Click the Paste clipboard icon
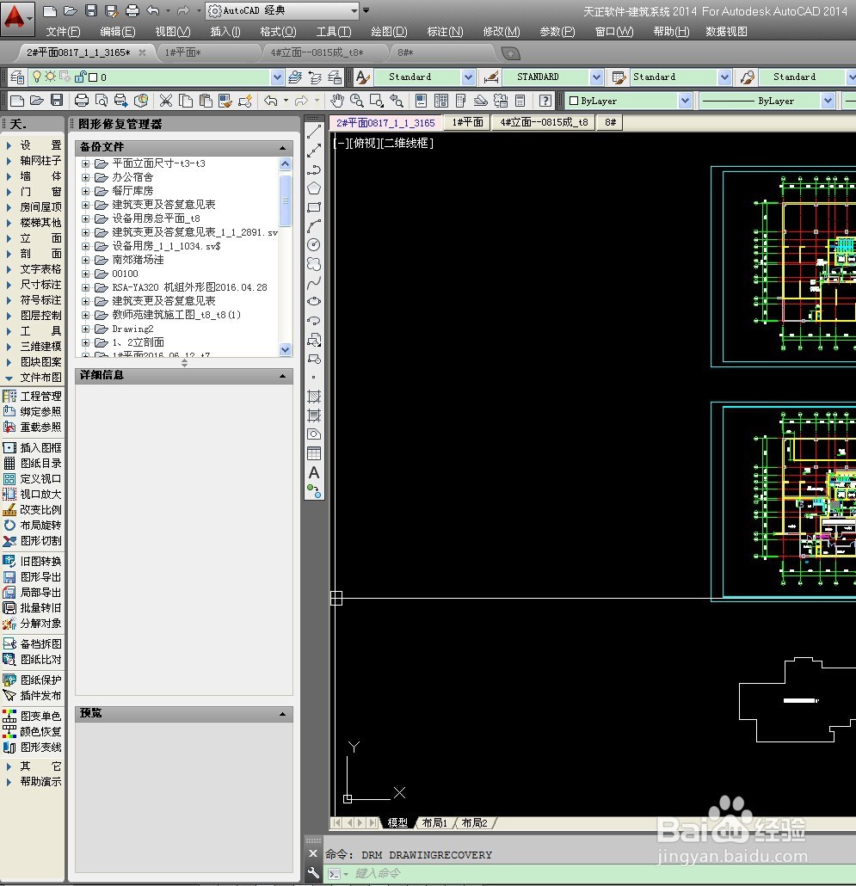 tap(206, 101)
